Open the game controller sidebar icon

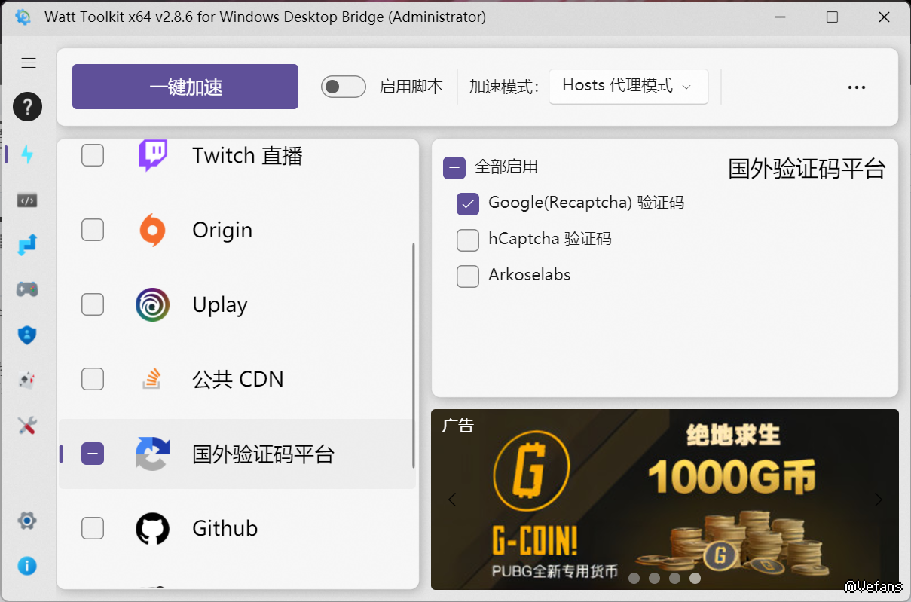(x=27, y=289)
